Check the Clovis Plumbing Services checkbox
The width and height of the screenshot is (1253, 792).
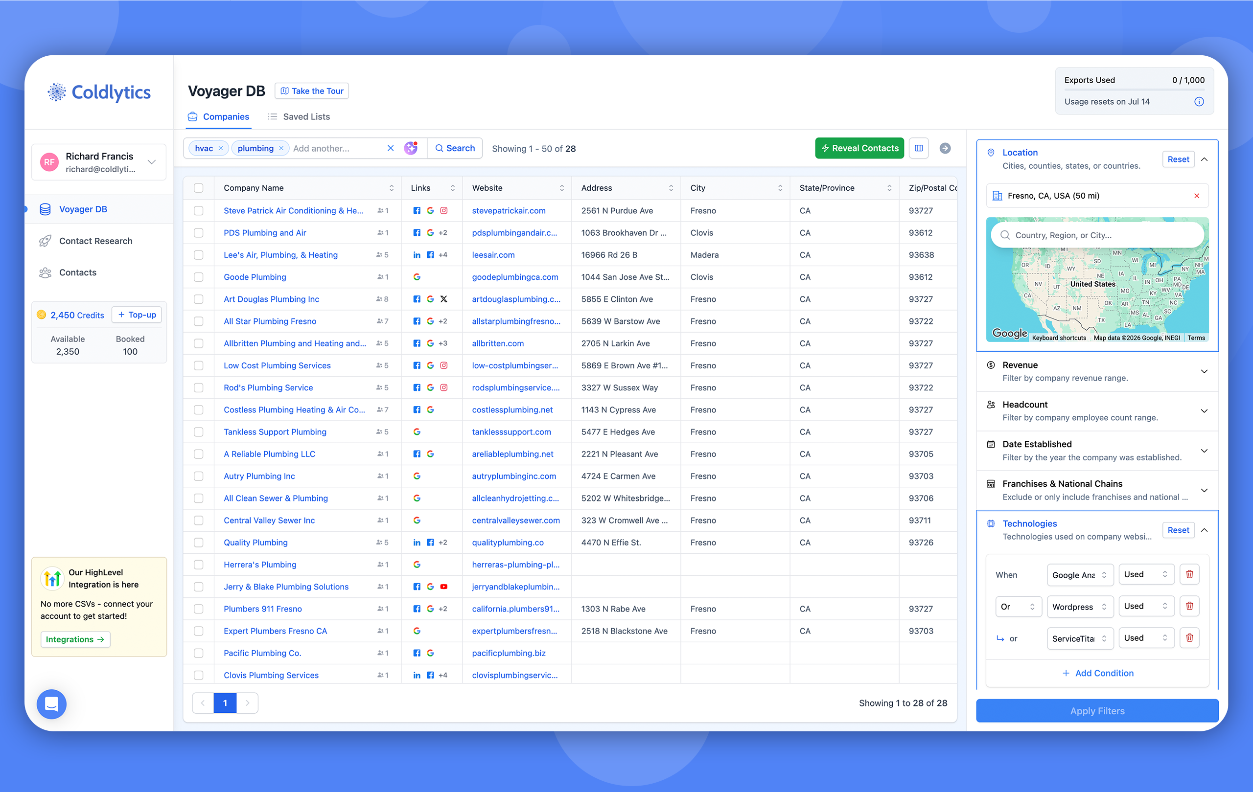(x=199, y=675)
